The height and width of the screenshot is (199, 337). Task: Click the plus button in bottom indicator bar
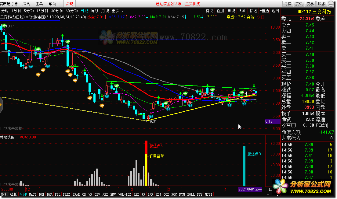(x=268, y=194)
